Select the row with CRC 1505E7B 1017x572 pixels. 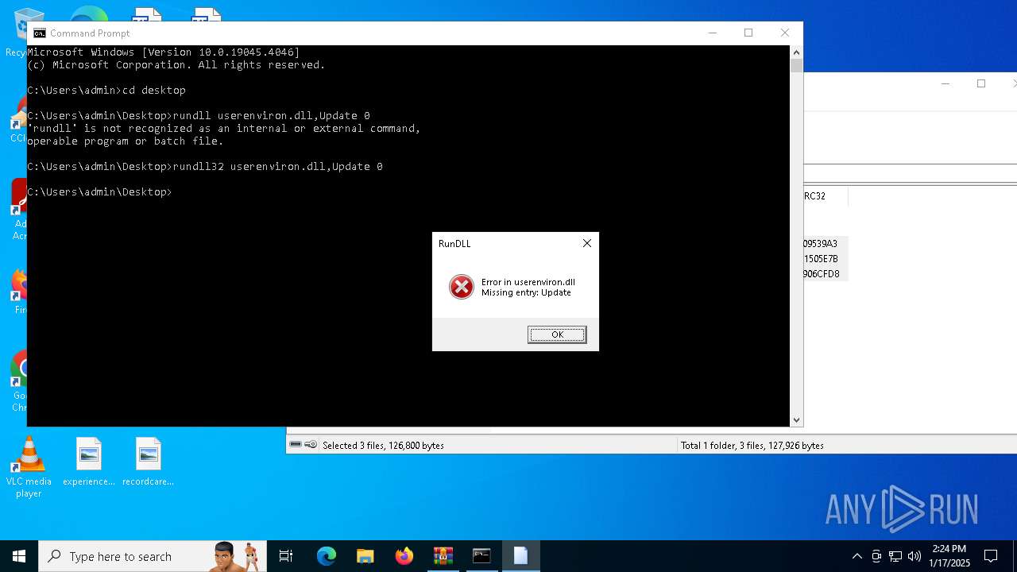(x=826, y=259)
